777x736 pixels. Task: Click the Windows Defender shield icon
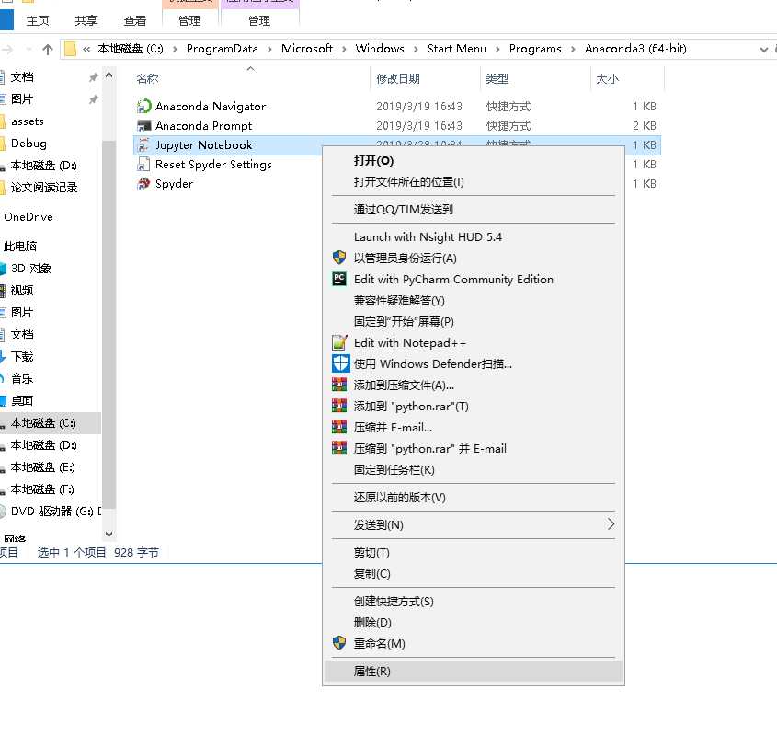coord(340,364)
